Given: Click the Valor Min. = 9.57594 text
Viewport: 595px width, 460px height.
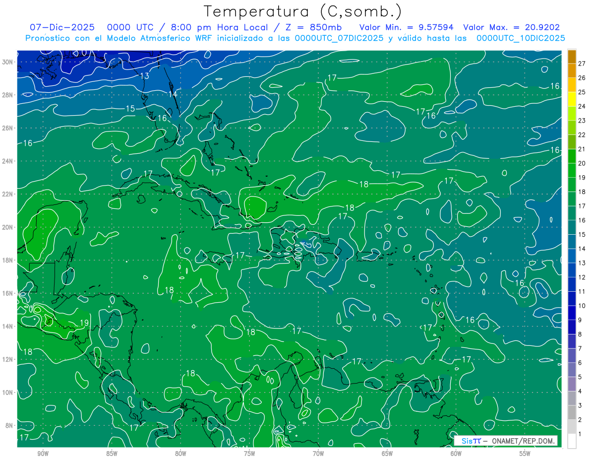Looking at the screenshot, I should coord(407,27).
